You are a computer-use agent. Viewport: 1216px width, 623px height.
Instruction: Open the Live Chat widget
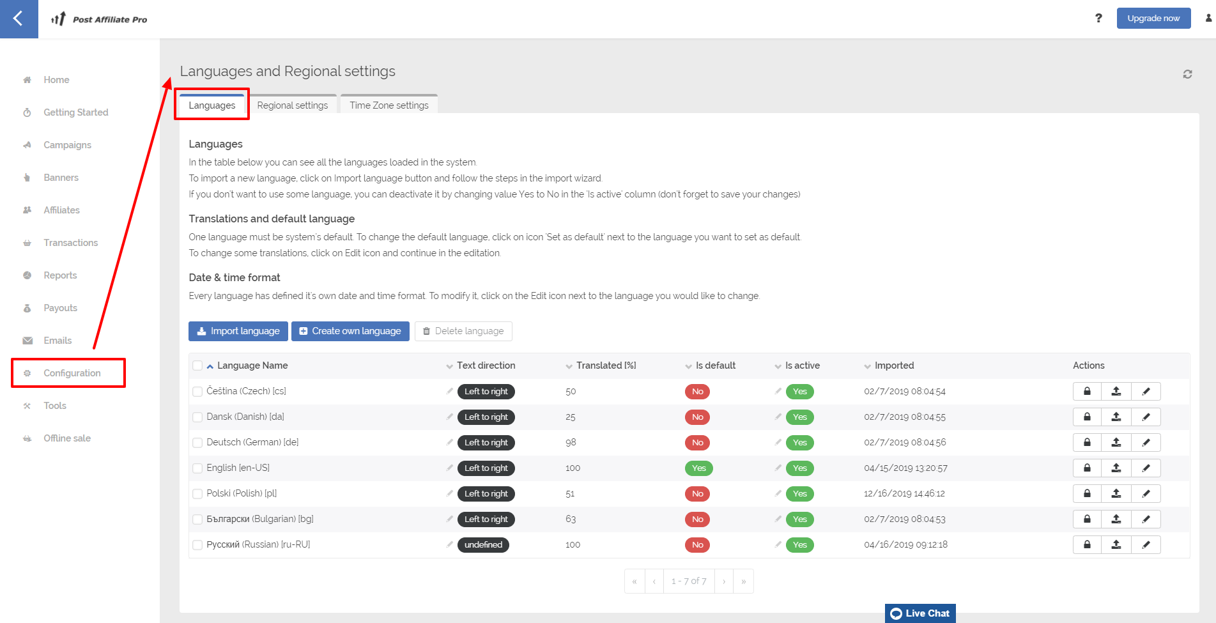(920, 613)
